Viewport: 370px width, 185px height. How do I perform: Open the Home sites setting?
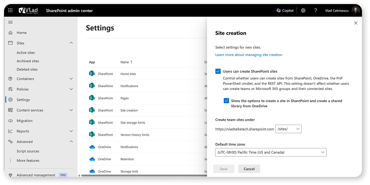[x=128, y=73]
